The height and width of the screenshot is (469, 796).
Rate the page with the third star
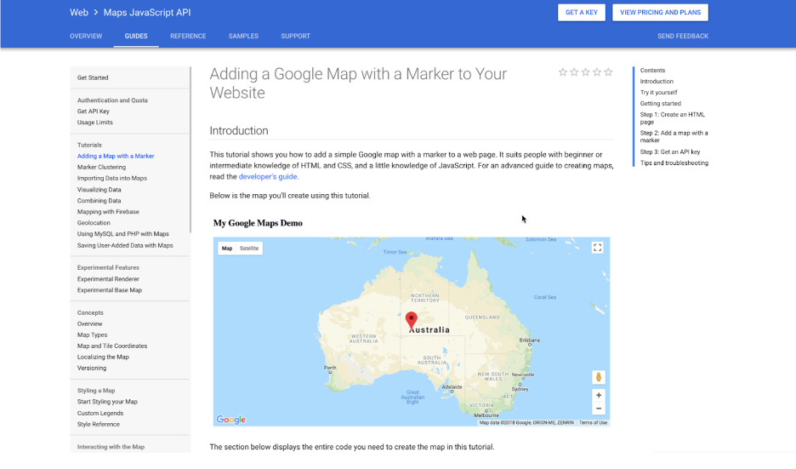pos(585,72)
